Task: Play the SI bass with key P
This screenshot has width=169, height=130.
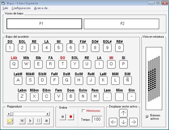Action: 124,64
